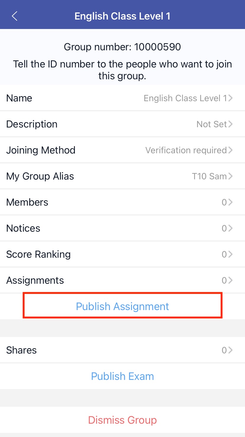Tap the Members label
Image resolution: width=245 pixels, height=437 pixels.
coord(27,202)
